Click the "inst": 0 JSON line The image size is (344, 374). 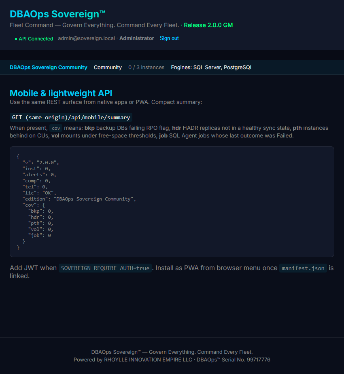click(36, 169)
